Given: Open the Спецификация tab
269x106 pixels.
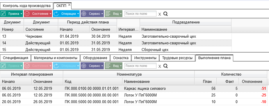Looking at the screenshot, I should point(15,58).
